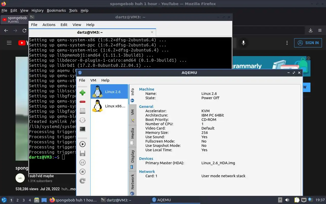The image size is (326, 204).
Task: Click the YouTube SIGN IN button
Action: coord(308,43)
